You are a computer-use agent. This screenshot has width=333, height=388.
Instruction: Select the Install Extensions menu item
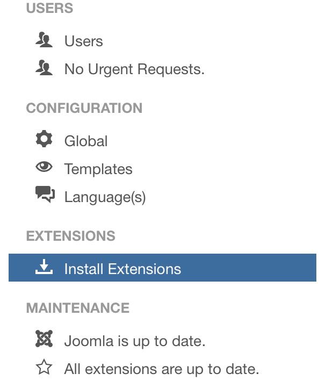[x=122, y=269]
